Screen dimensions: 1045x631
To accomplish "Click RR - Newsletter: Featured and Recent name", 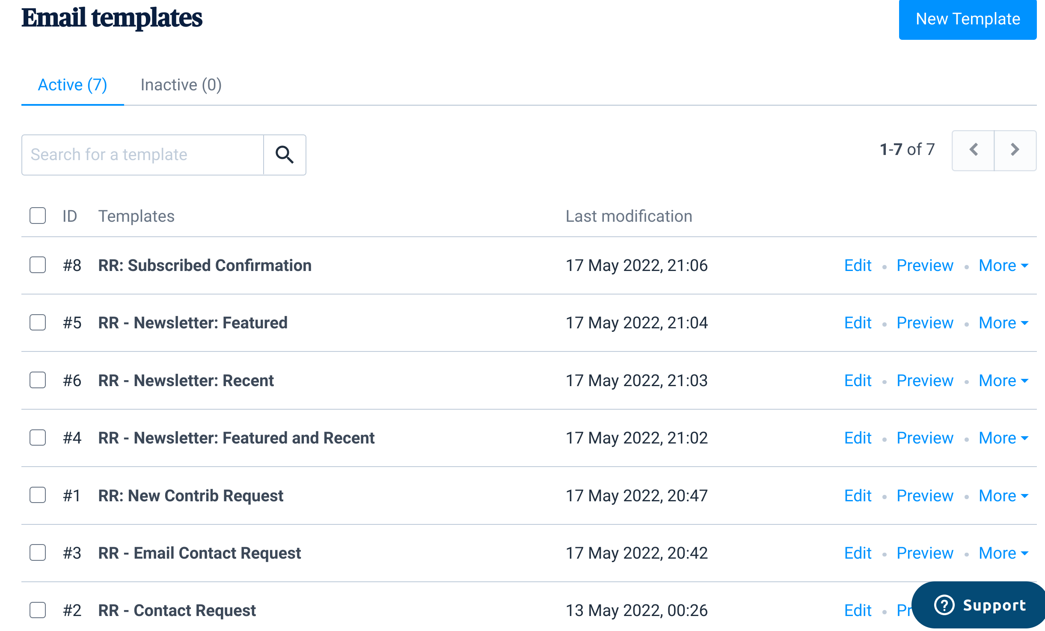I will (236, 438).
